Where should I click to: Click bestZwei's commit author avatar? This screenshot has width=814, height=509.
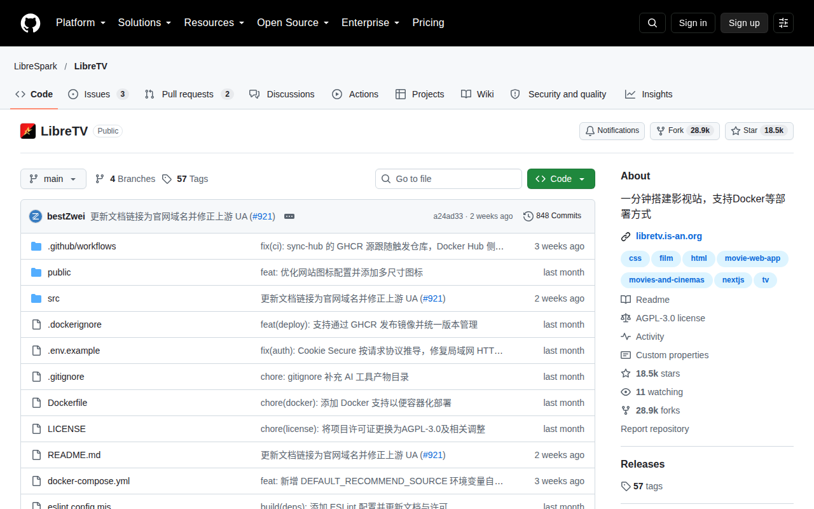36,216
